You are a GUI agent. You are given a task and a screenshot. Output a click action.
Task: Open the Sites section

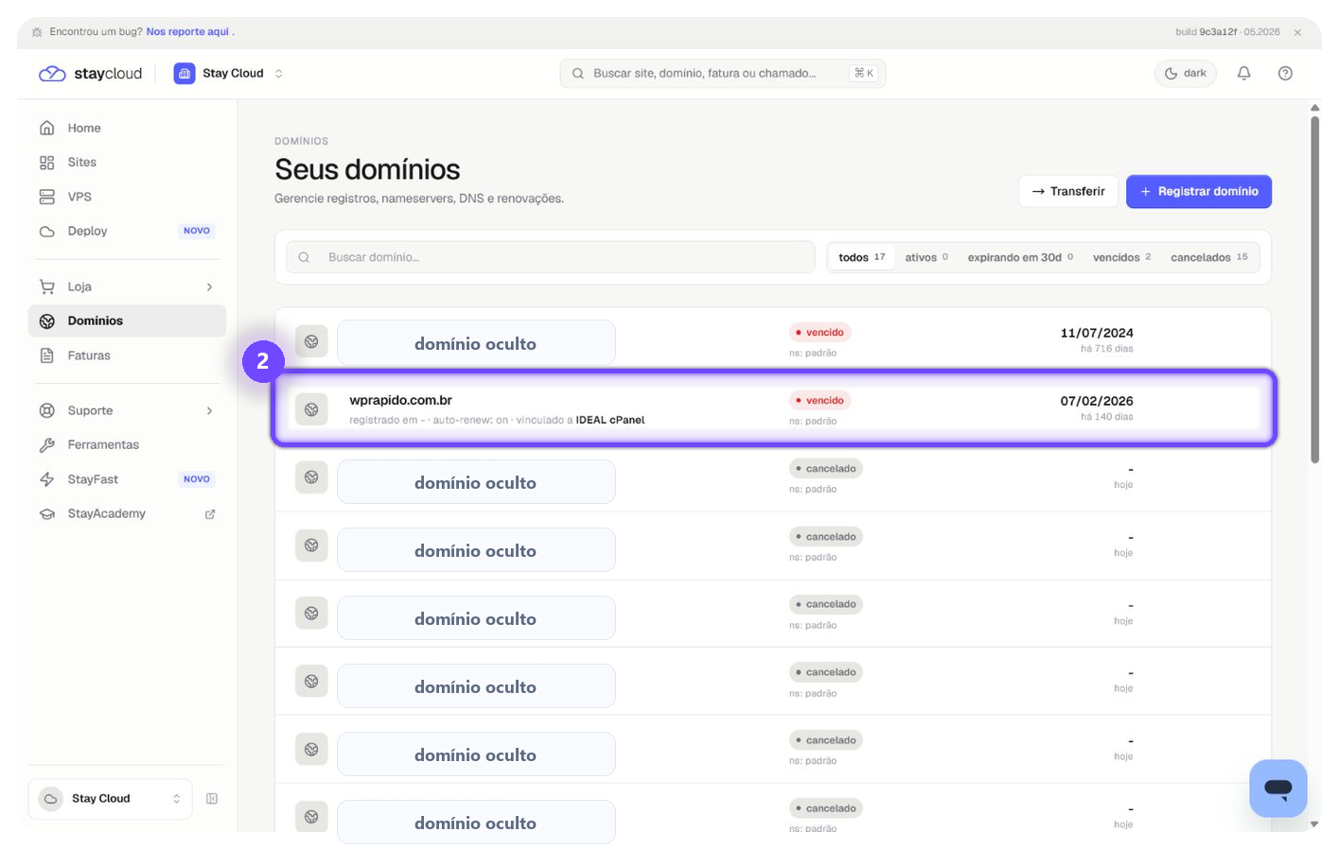coord(127,163)
